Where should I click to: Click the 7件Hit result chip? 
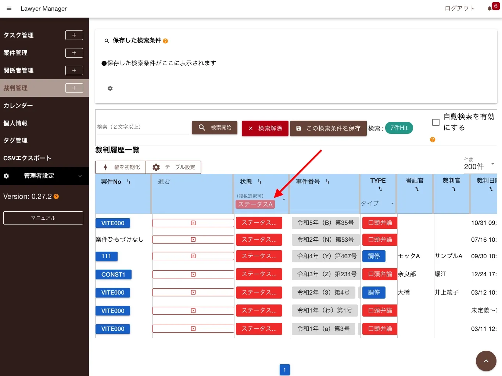(399, 128)
